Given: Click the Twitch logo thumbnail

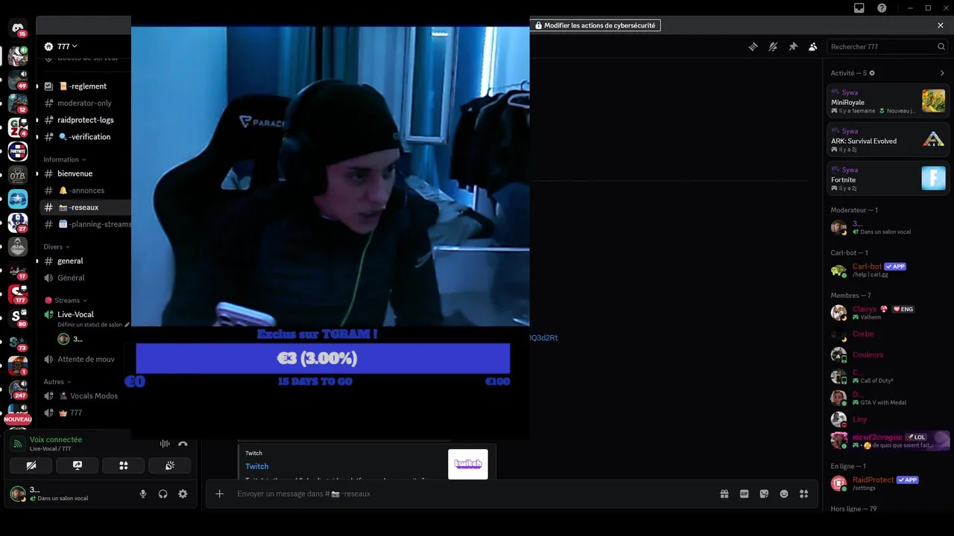Looking at the screenshot, I should 468,464.
